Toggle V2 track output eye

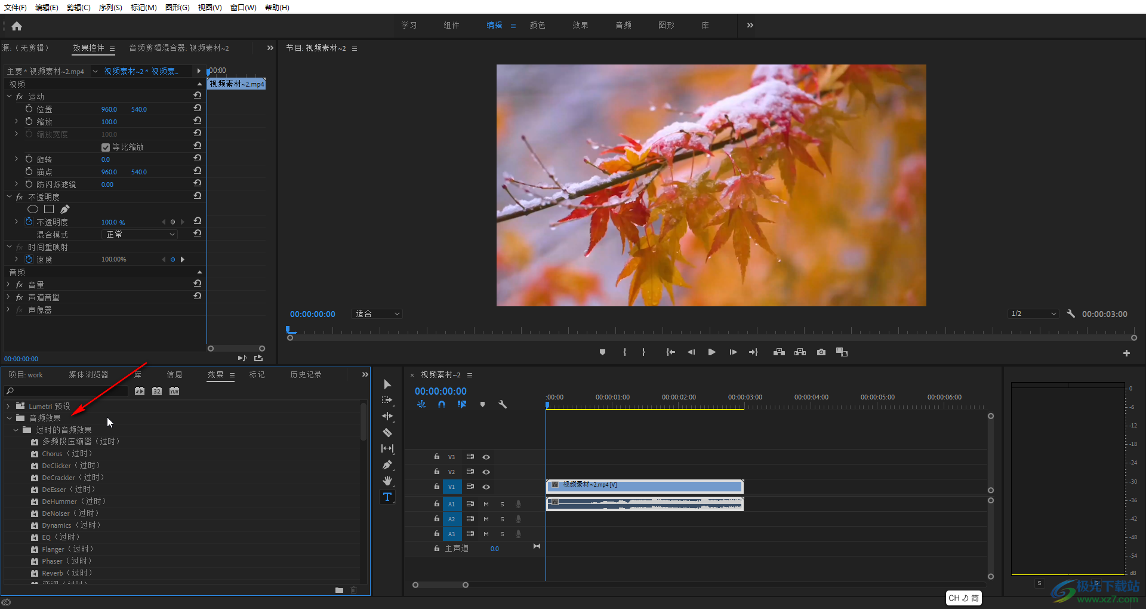point(486,472)
